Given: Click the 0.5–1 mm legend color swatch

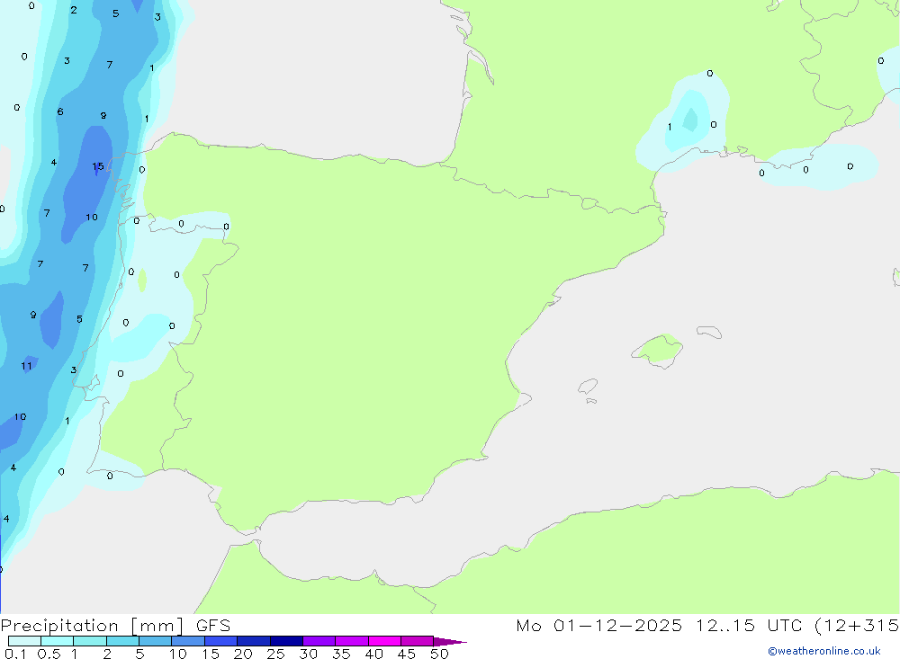Looking at the screenshot, I should tap(58, 641).
